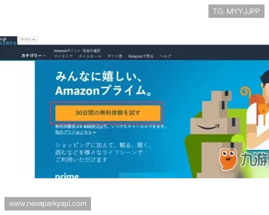Go to マイストア
The height and width of the screenshot is (215, 269).
pyautogui.click(x=63, y=56)
